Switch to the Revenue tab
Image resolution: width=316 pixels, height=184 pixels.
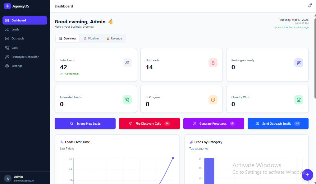pos(114,39)
